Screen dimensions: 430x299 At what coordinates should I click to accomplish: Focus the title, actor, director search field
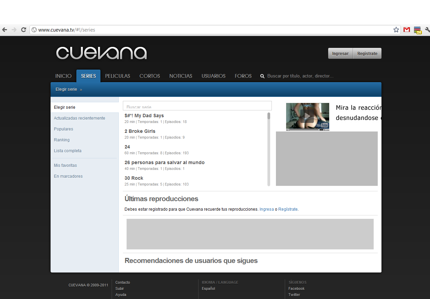pyautogui.click(x=300, y=76)
